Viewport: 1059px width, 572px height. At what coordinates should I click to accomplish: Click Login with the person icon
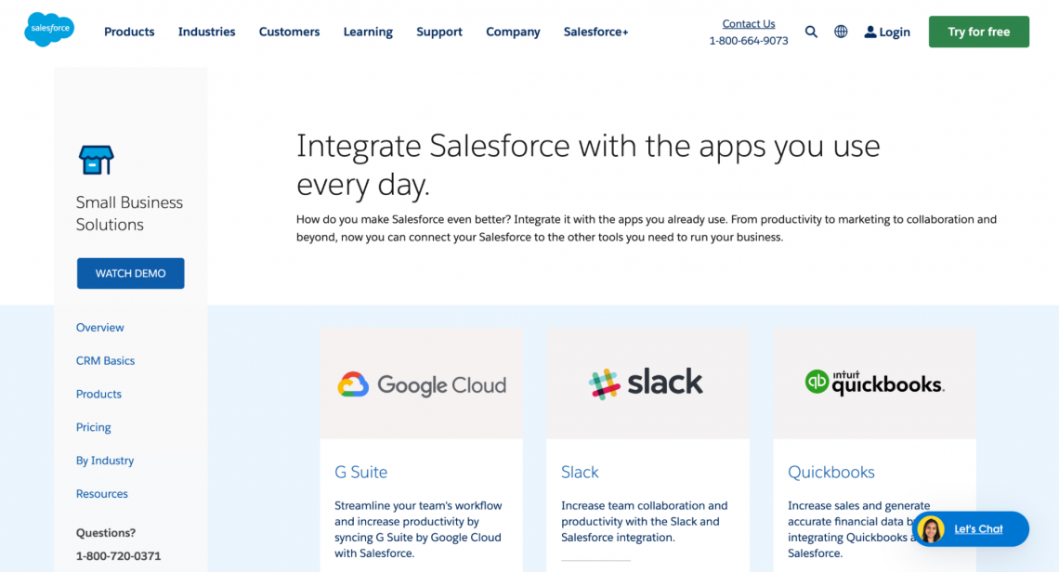(887, 32)
